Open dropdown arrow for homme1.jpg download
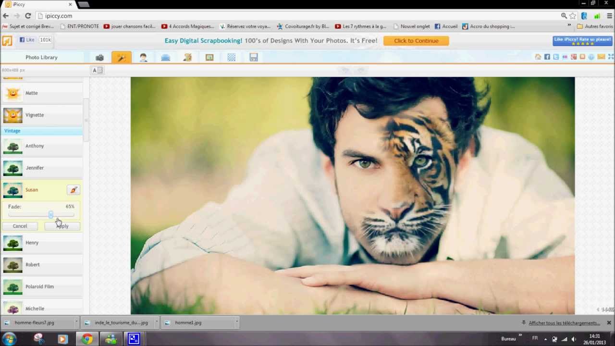 (237, 322)
